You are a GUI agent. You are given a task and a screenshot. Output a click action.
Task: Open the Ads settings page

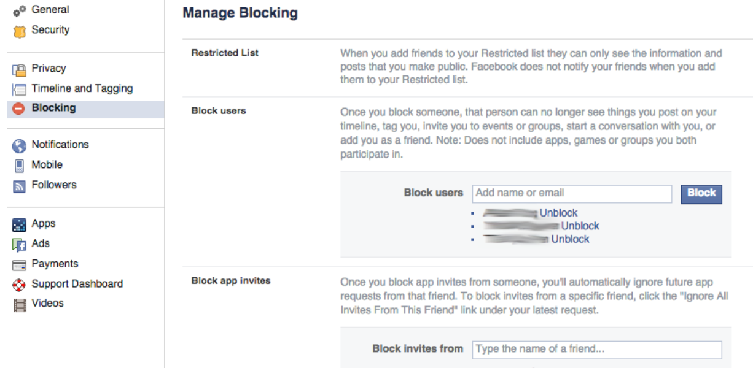click(41, 243)
